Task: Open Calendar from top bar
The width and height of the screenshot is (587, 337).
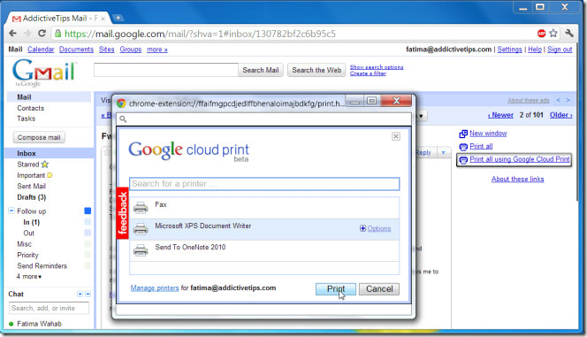Action: (41, 50)
